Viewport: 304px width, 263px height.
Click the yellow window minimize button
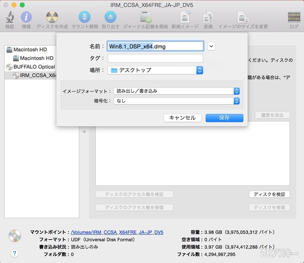pos(14,5)
